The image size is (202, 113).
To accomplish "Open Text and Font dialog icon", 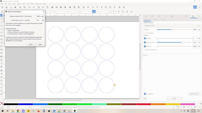I will (97, 7).
